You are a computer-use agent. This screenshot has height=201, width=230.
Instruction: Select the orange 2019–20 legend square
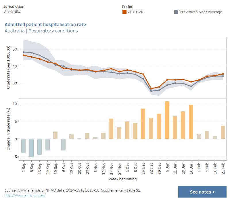point(124,12)
